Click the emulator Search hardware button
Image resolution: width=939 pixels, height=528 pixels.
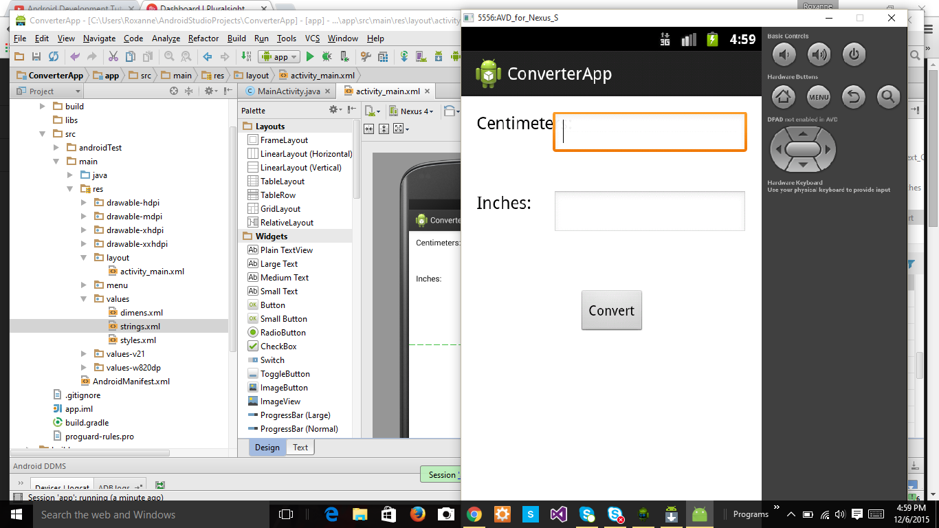889,97
